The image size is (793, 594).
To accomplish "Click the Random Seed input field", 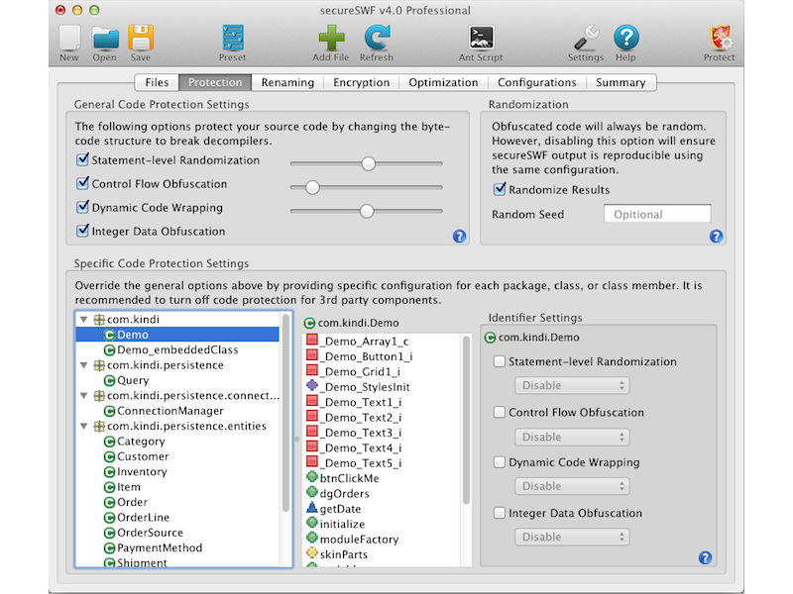I will tap(656, 214).
